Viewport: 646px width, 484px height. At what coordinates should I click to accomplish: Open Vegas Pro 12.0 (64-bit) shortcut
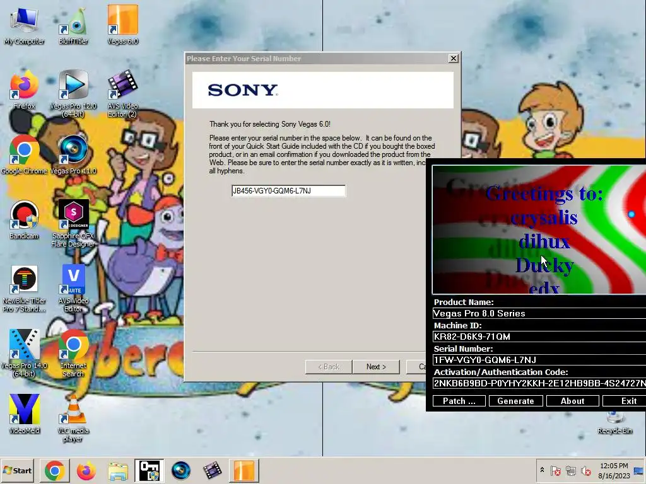click(x=73, y=94)
